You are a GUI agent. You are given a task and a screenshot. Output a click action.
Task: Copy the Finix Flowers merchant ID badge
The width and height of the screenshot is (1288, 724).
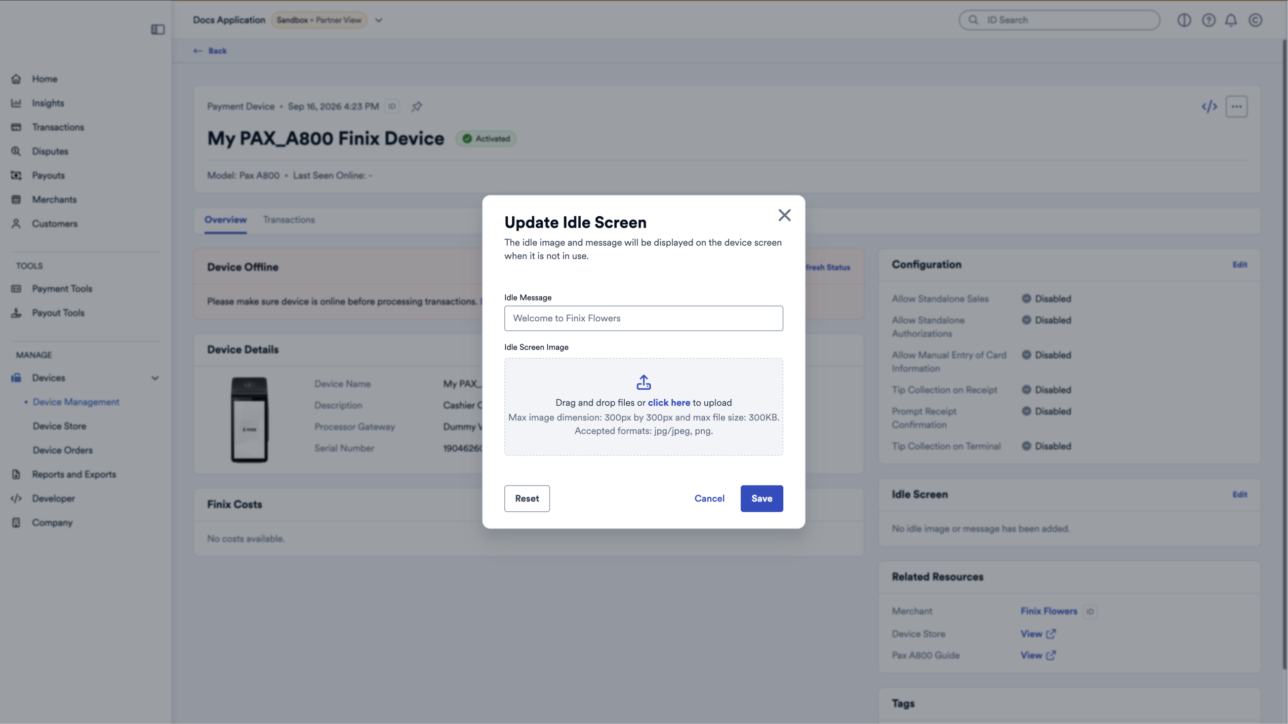(x=1090, y=611)
